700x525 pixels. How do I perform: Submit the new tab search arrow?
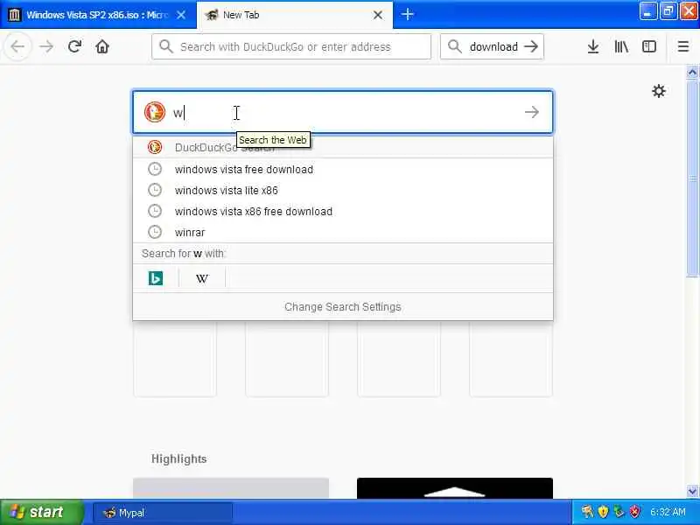(x=532, y=112)
